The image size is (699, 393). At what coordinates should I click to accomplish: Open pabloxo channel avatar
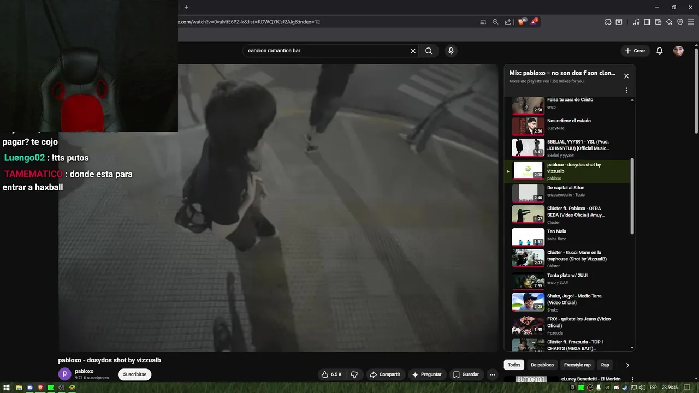tap(64, 374)
